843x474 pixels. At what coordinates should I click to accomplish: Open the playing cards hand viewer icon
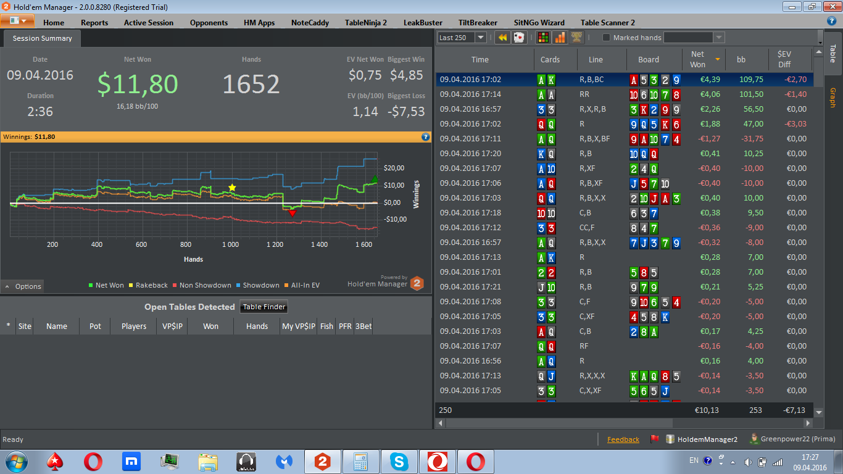click(519, 38)
